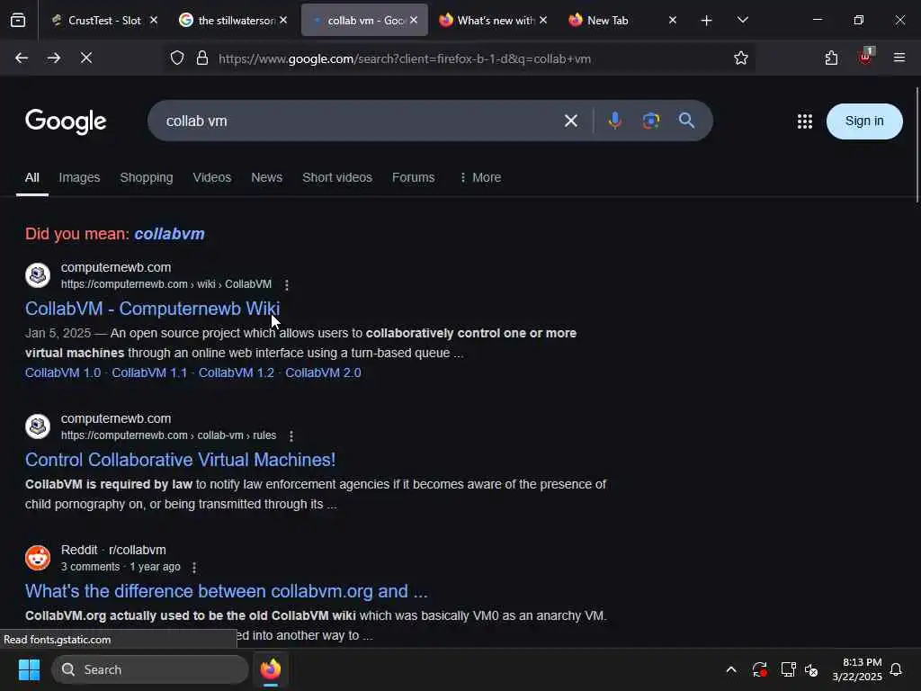The width and height of the screenshot is (921, 691).
Task: Stop loading the current page
Action: 86,58
